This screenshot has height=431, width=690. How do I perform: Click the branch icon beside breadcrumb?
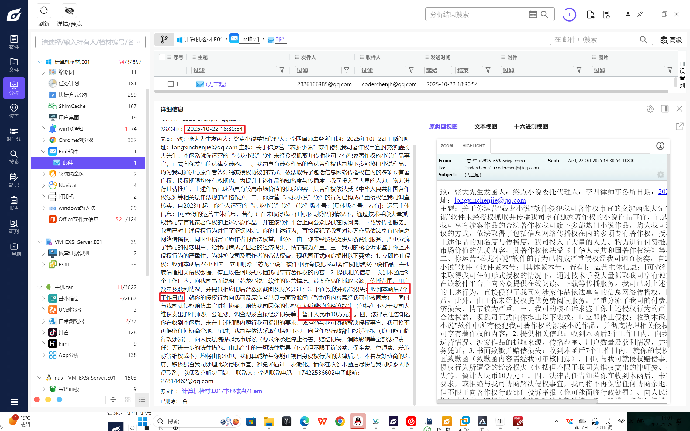pos(164,39)
